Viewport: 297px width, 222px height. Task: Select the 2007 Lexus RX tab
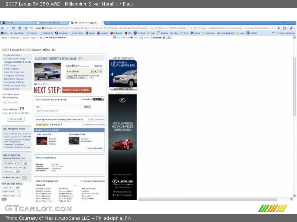tap(86, 23)
